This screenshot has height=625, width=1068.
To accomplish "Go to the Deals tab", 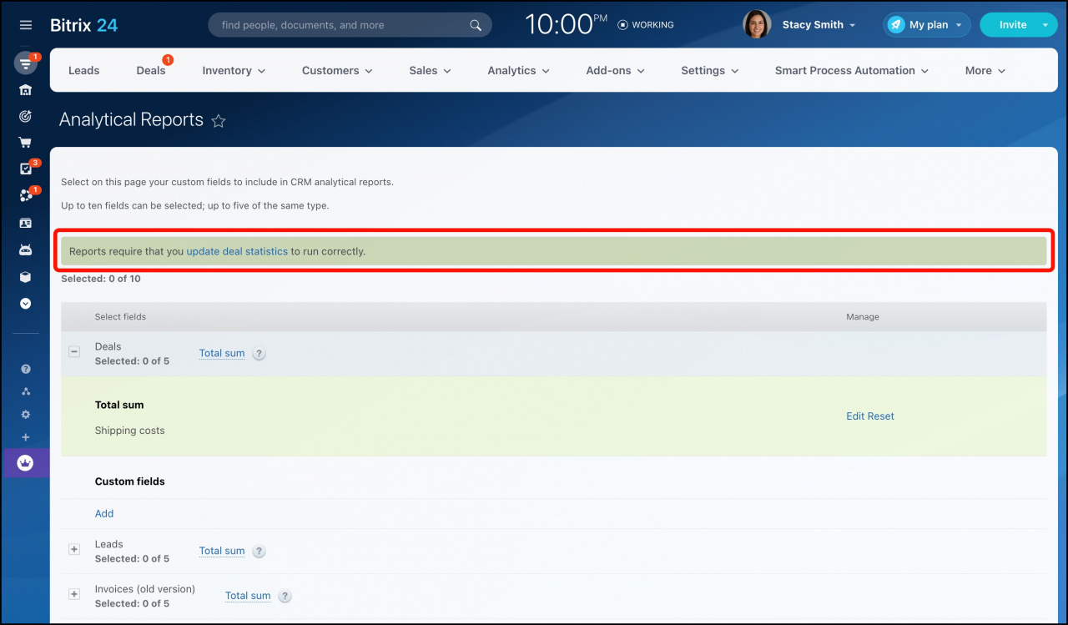I will [151, 70].
